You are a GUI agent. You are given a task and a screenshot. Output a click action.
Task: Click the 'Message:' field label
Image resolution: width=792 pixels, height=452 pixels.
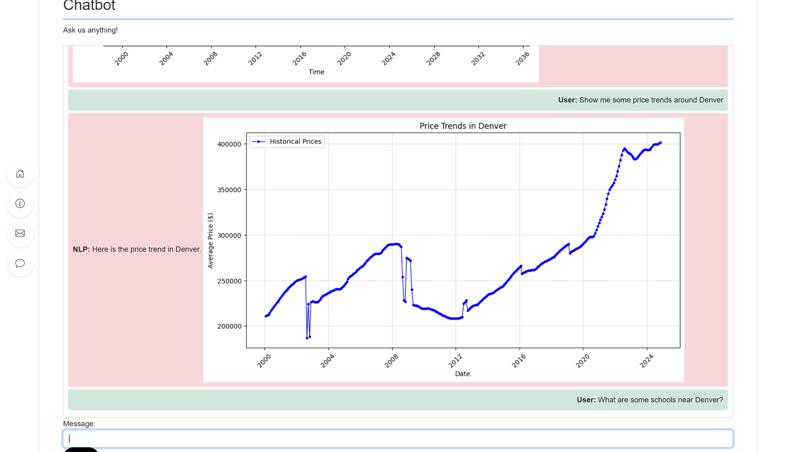(79, 424)
